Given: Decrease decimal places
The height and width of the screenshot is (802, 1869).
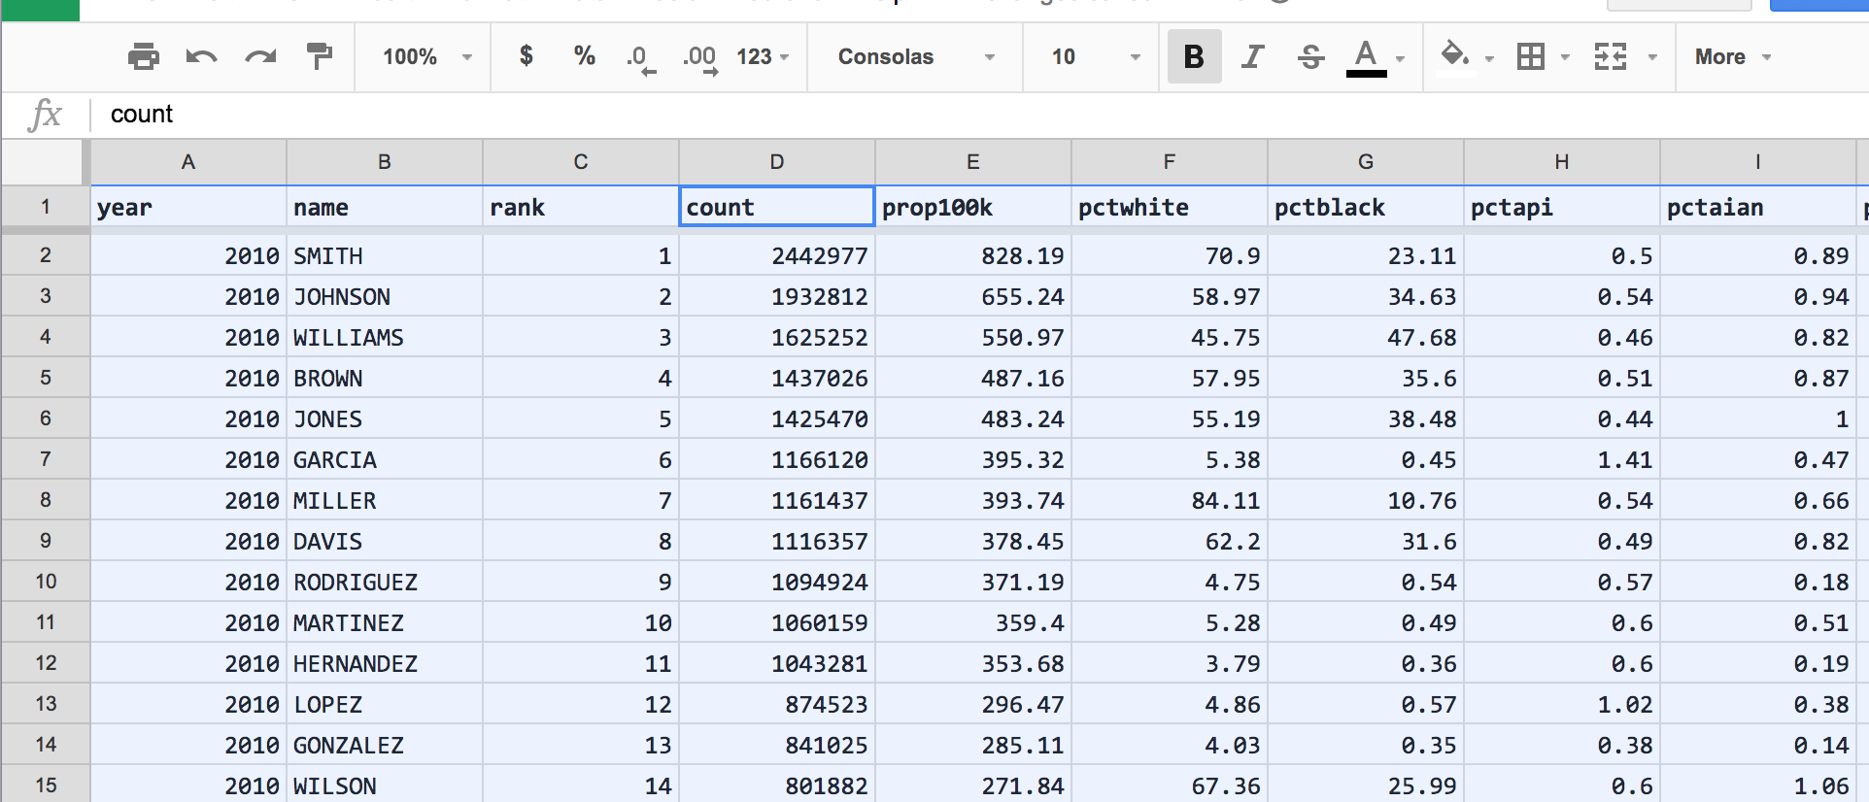Looking at the screenshot, I should [640, 58].
